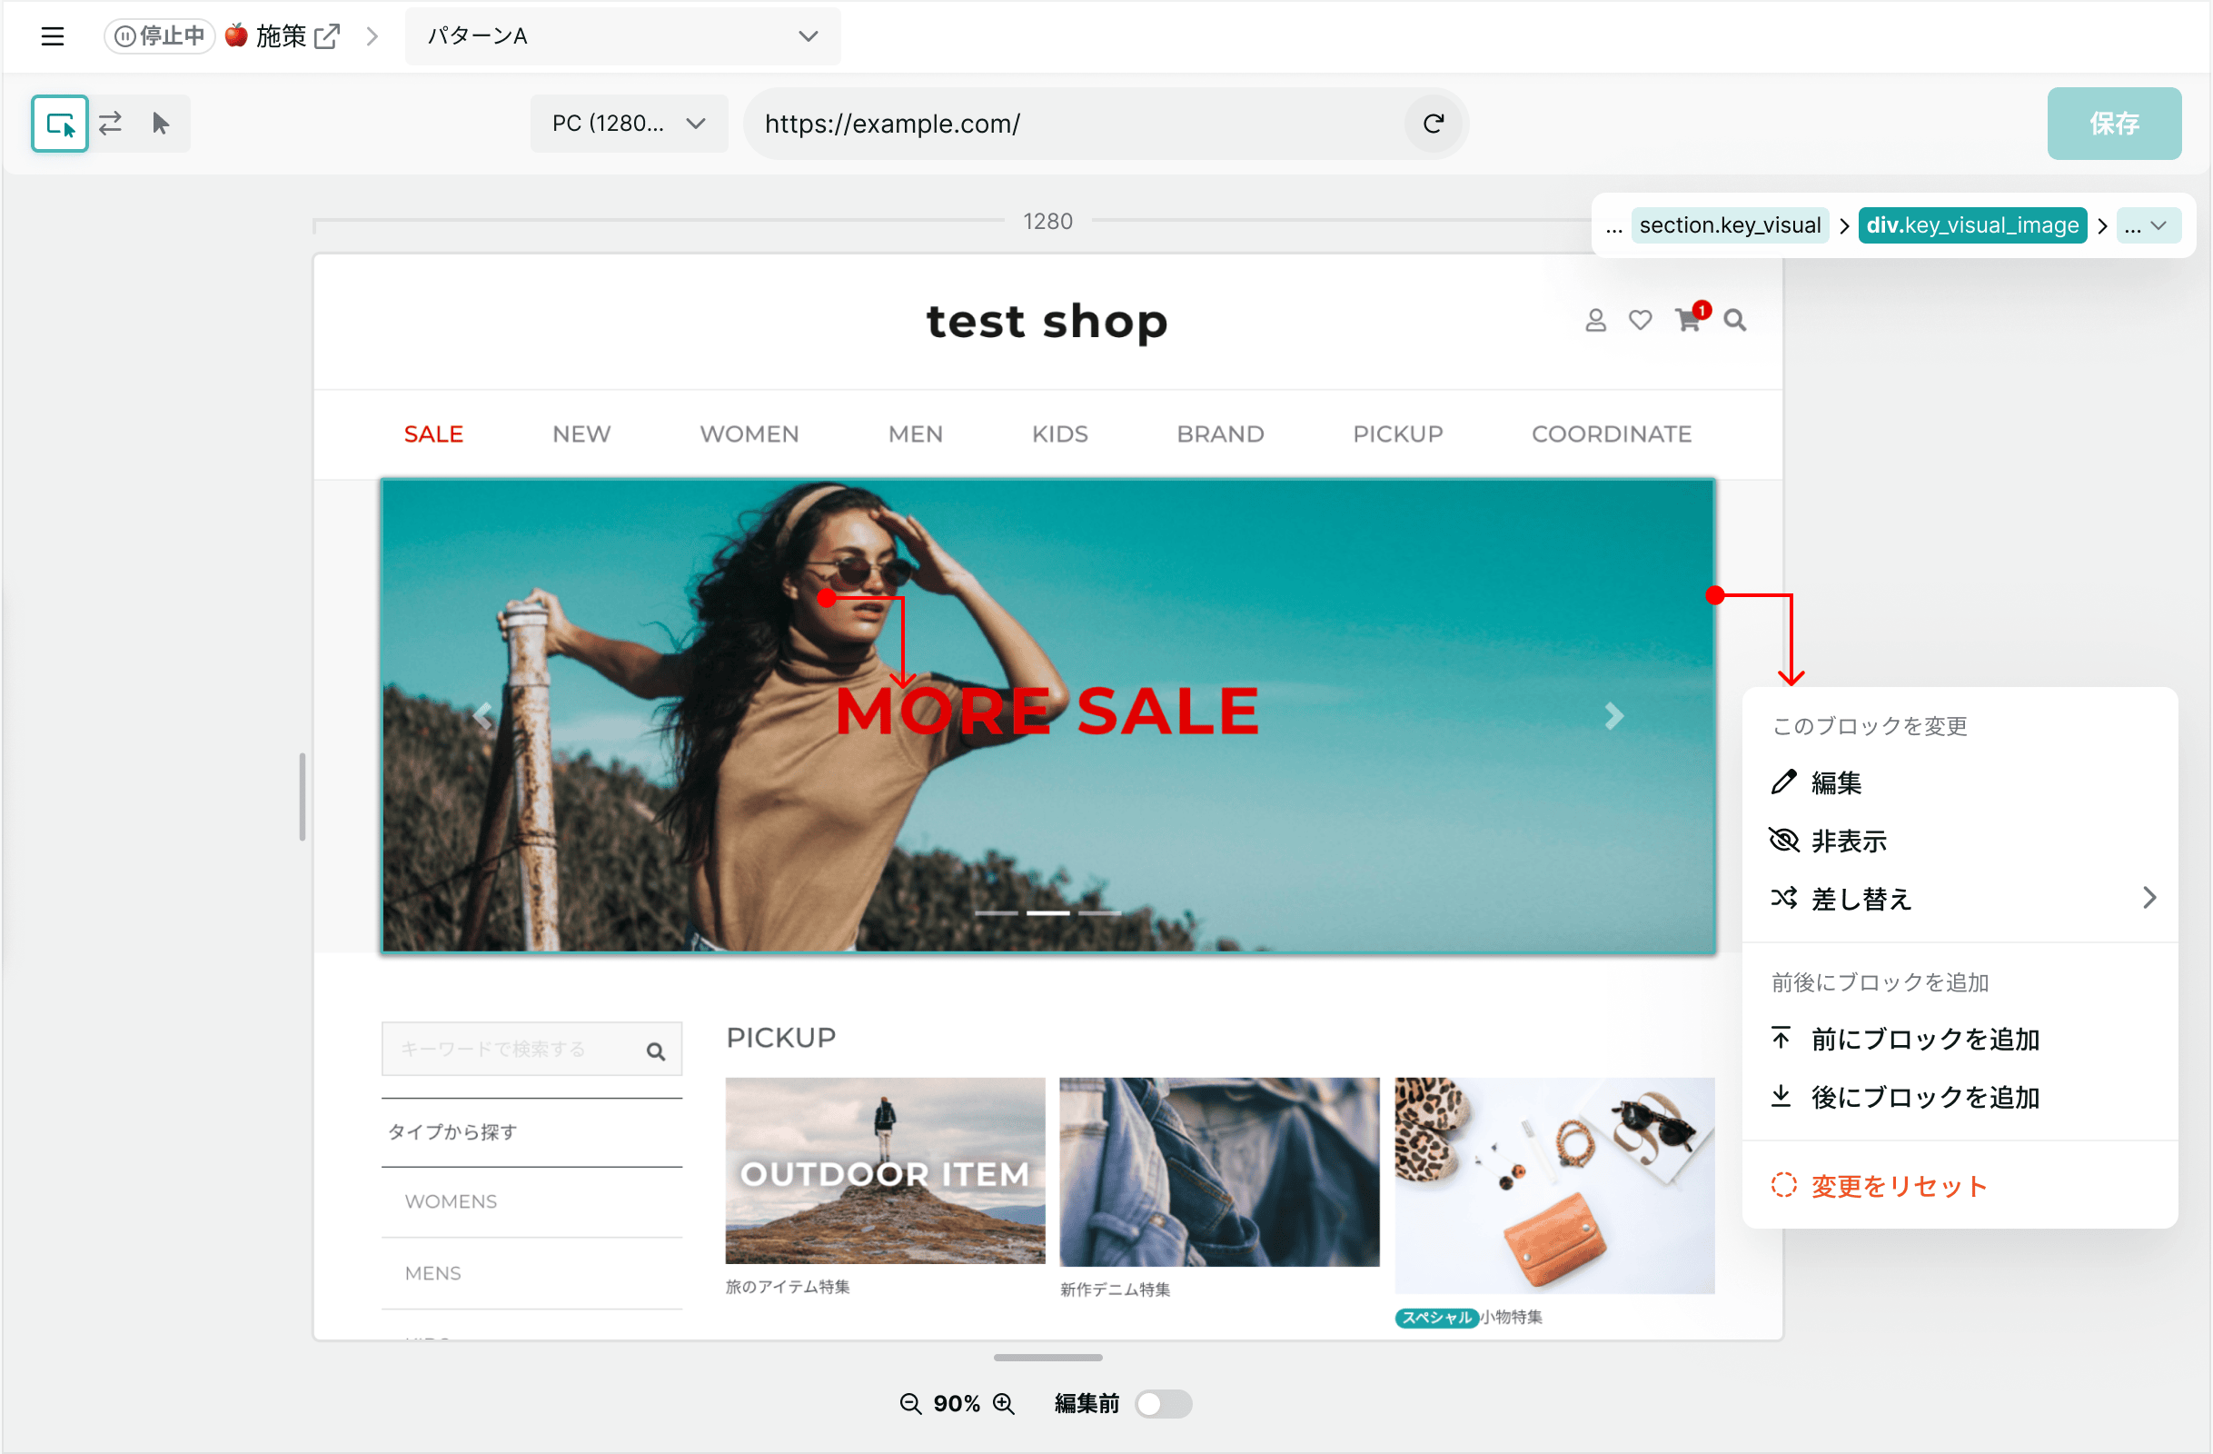Screen dimensions: 2213x1454
Task: Click the 保存 save button
Action: pos(2116,125)
